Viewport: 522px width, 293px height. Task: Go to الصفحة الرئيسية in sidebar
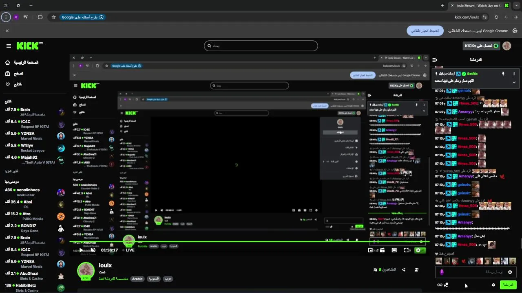pyautogui.click(x=22, y=63)
